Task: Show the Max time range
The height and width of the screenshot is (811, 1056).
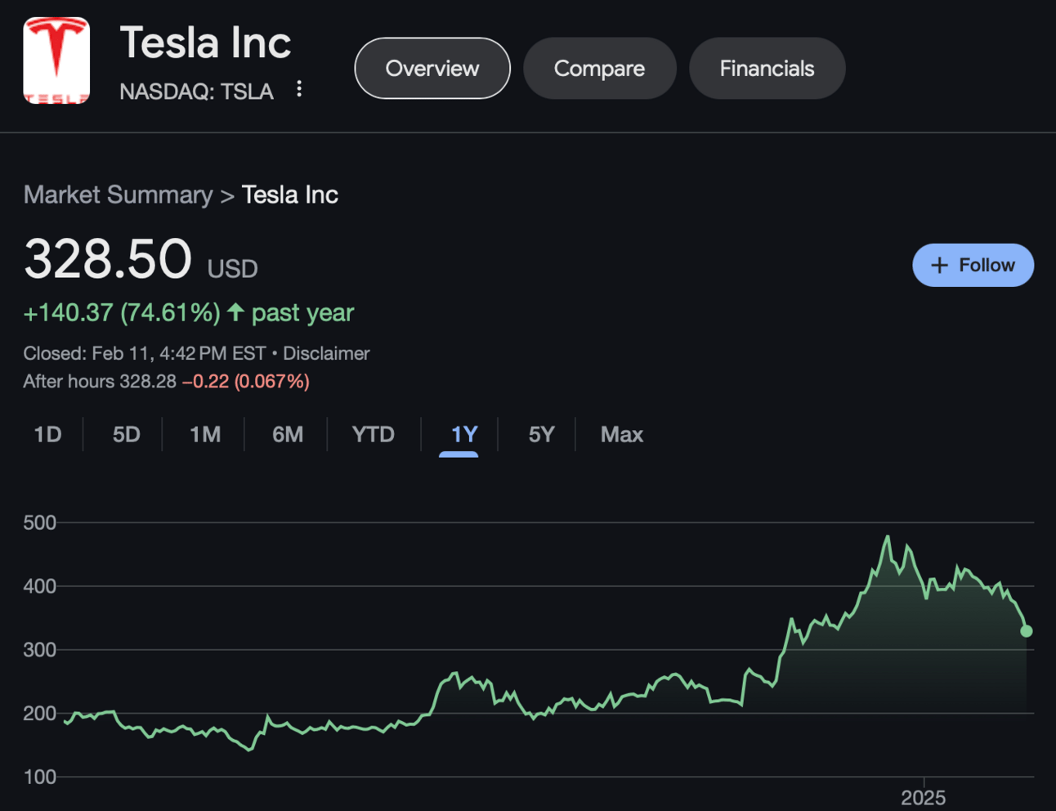Action: 621,434
